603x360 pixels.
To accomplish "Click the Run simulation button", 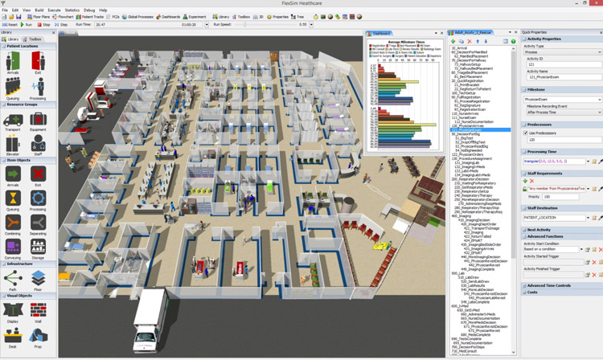I will (x=27, y=25).
